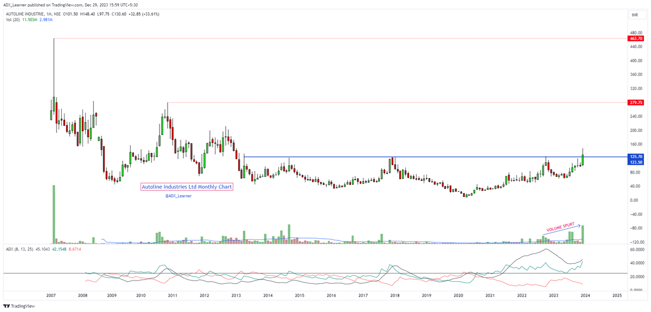651x312 pixels.
Task: Click the 200.00 price axis label
Action: point(635,130)
